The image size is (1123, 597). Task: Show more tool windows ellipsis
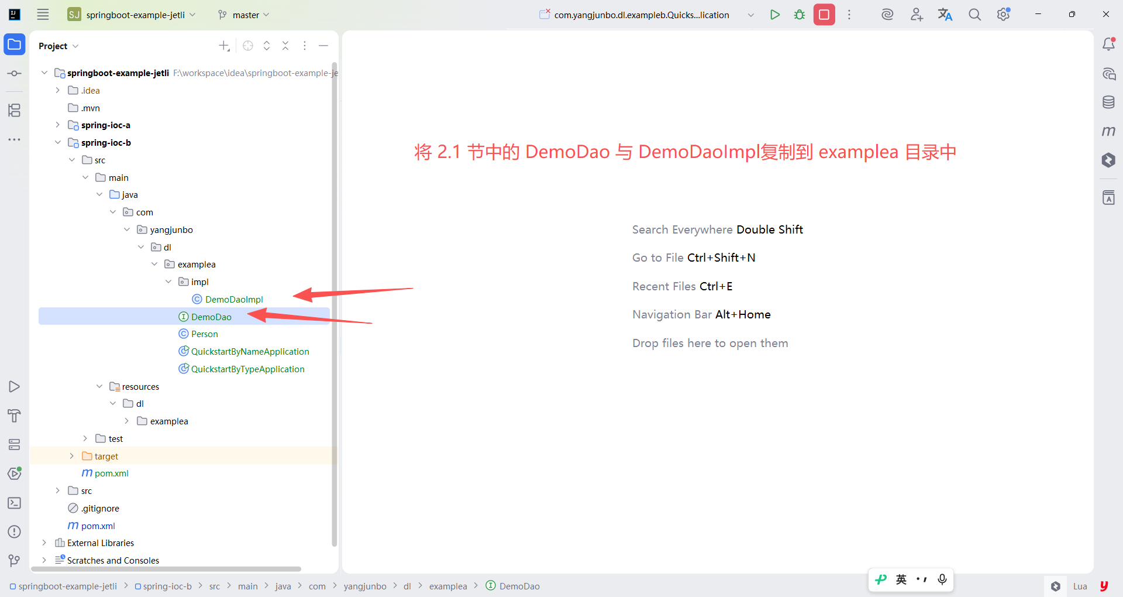point(15,140)
